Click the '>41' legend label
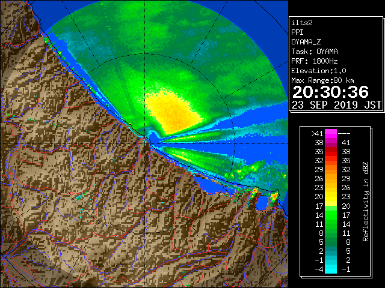This screenshot has width=385, height=288. point(317,134)
